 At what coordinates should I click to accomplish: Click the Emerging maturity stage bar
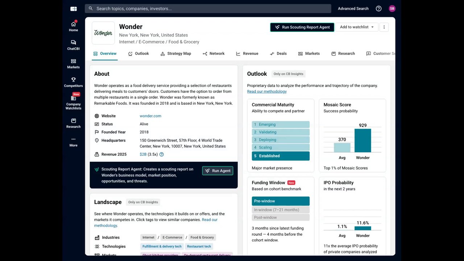coord(281,124)
